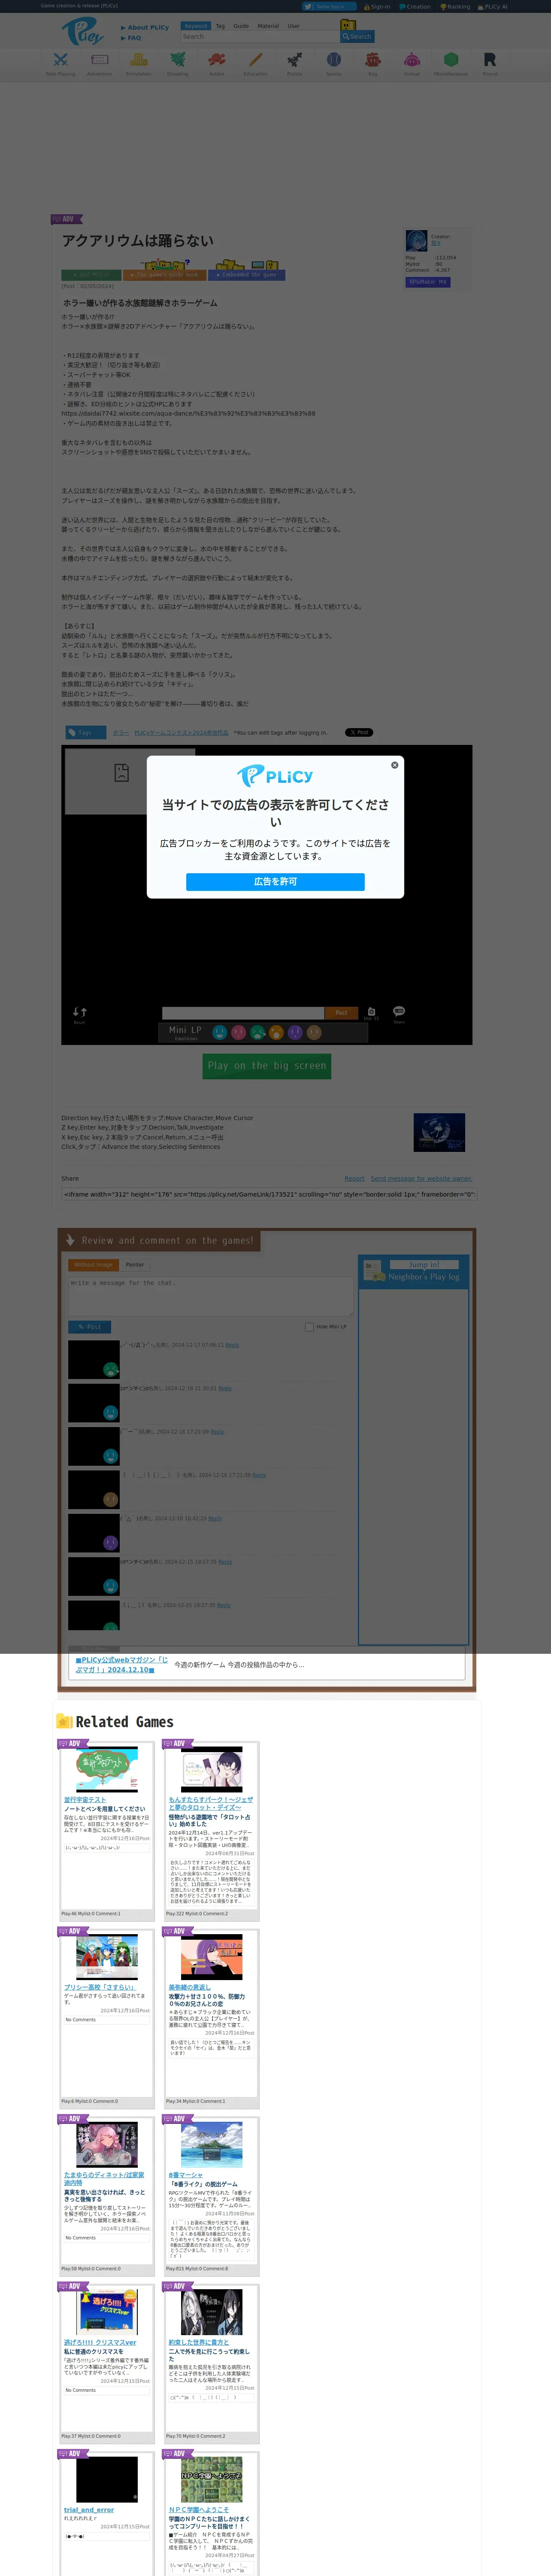Open the Pixcel category icon

tap(489, 65)
